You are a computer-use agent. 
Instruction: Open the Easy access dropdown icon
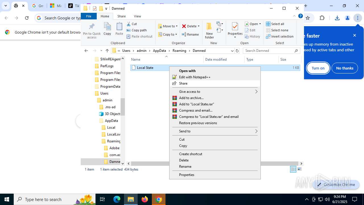pyautogui.click(x=220, y=30)
